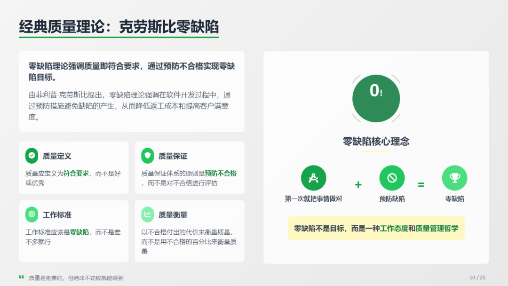The image size is (508, 286).
Task: Click the trophy icon above 零缺陷
Action: tap(454, 178)
